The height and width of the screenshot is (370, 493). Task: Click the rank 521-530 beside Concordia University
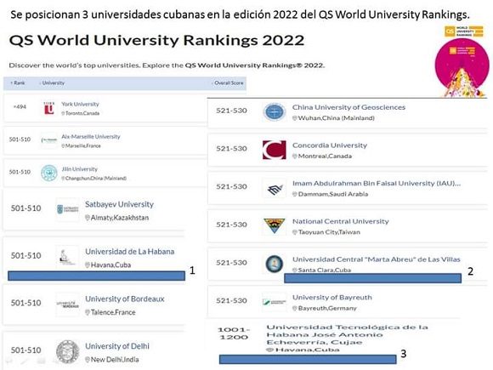click(231, 149)
